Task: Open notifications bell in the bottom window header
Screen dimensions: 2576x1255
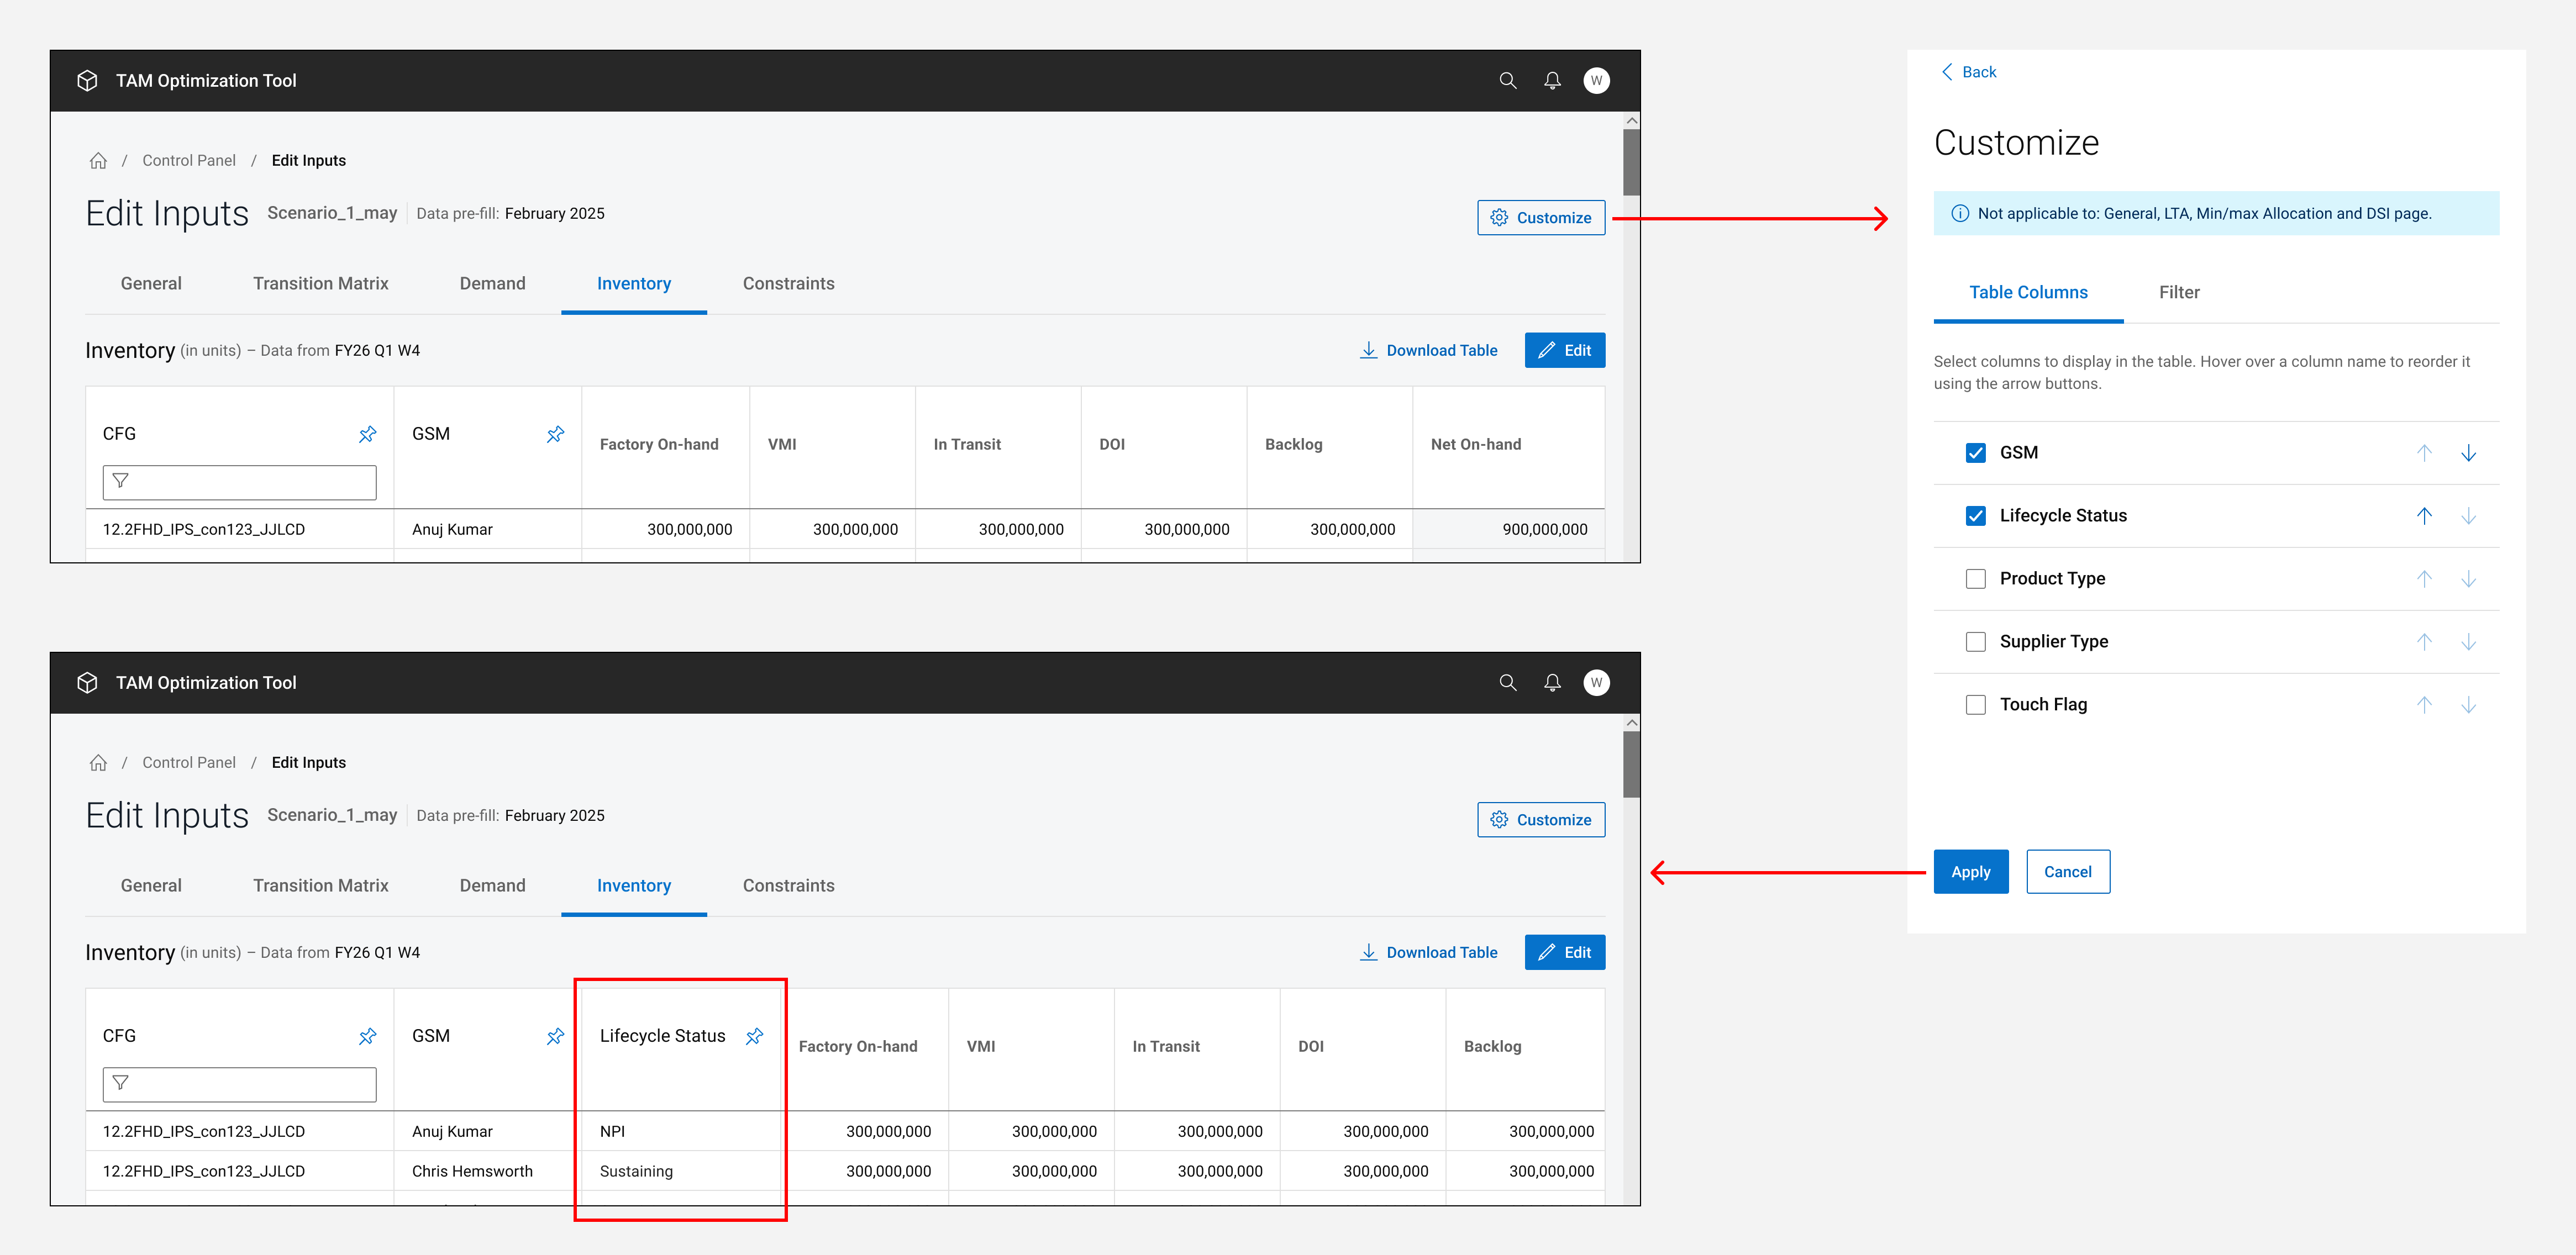Action: 1552,683
